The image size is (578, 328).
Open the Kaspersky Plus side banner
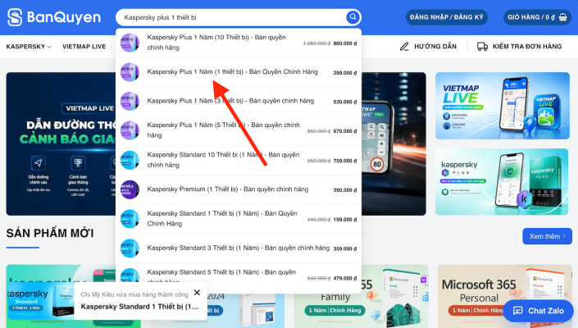[x=503, y=182]
